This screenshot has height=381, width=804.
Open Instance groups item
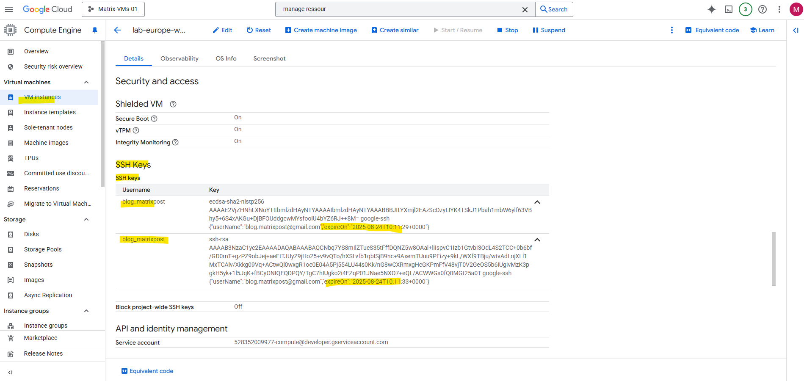point(49,326)
